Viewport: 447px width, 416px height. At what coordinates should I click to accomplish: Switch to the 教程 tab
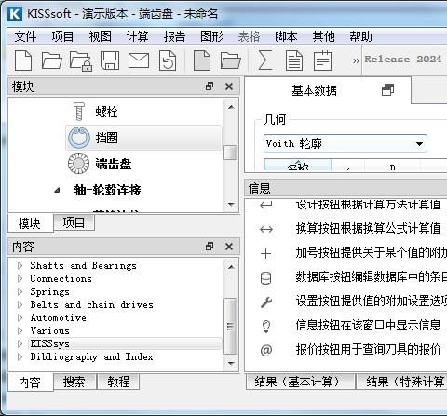click(118, 382)
